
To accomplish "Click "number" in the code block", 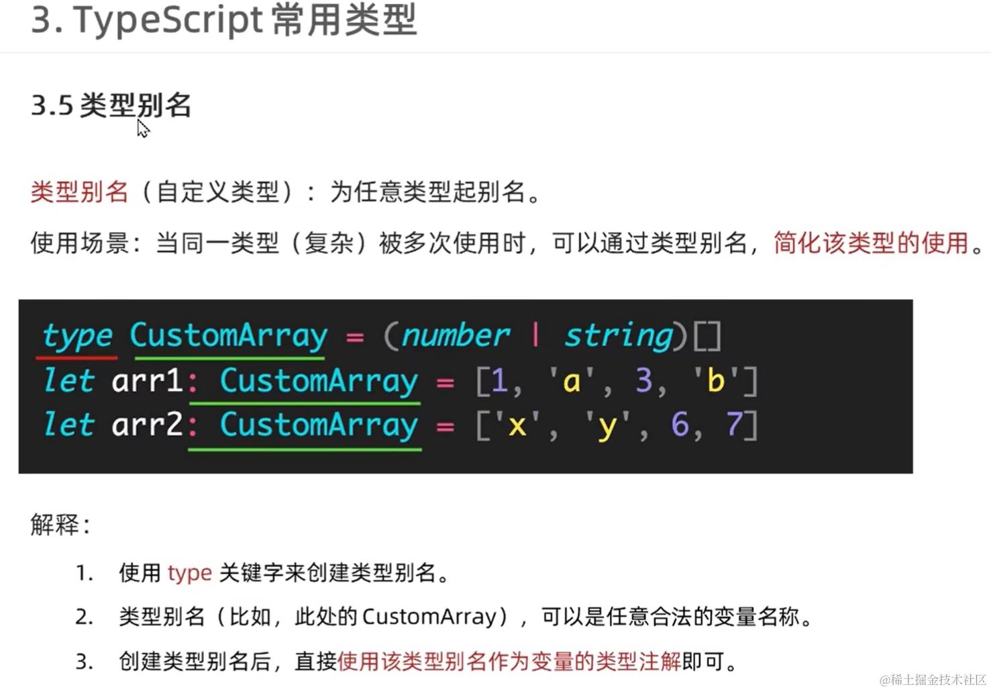I will pyautogui.click(x=456, y=335).
